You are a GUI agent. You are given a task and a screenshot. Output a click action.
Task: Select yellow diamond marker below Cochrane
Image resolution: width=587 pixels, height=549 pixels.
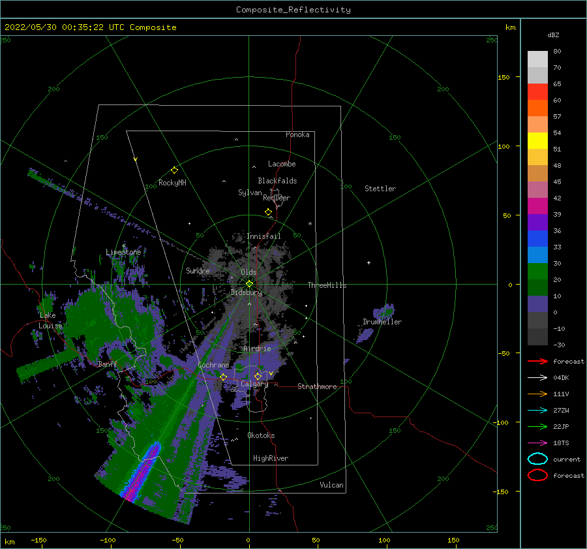click(x=223, y=377)
